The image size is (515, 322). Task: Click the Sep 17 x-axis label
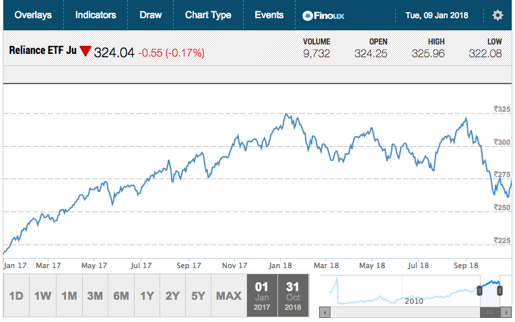point(188,265)
